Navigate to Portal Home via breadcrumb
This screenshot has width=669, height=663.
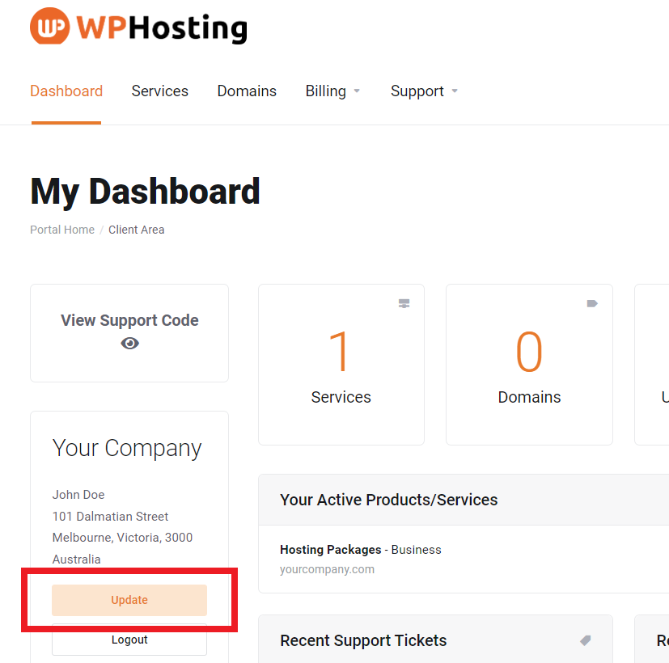61,229
